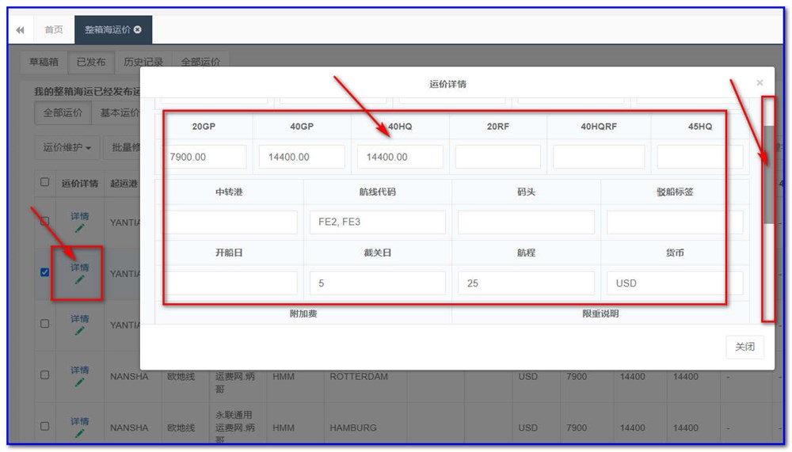The image size is (792, 452).
Task: Click the double-arrow back icon left of 首页
Action: [20, 30]
